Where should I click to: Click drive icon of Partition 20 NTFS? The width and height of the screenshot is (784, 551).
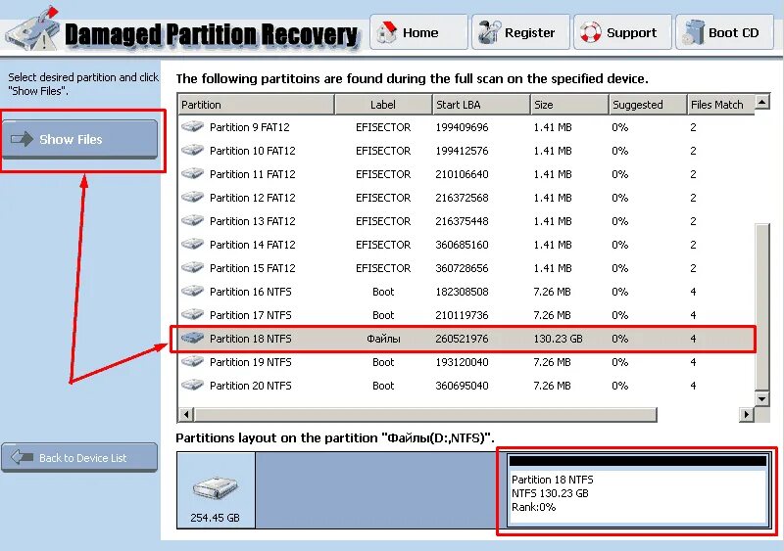tap(192, 386)
